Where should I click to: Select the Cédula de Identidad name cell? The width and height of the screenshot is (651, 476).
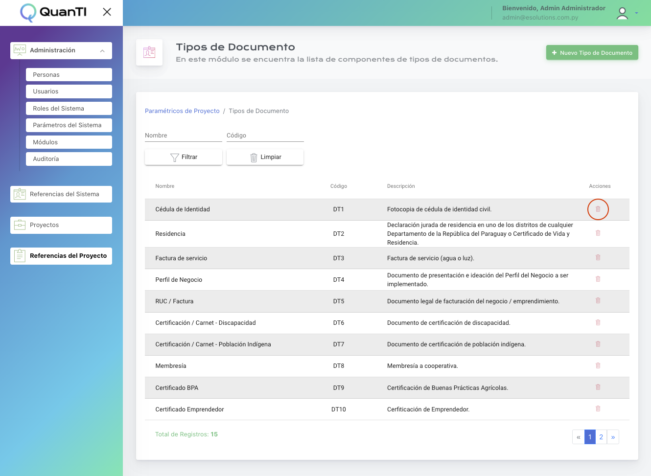click(x=183, y=209)
